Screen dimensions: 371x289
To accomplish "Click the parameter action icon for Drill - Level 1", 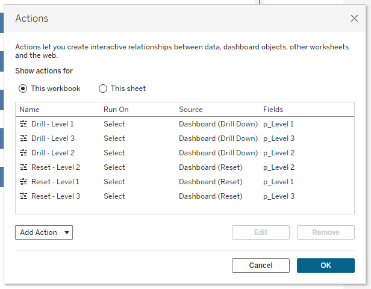I will pos(23,124).
